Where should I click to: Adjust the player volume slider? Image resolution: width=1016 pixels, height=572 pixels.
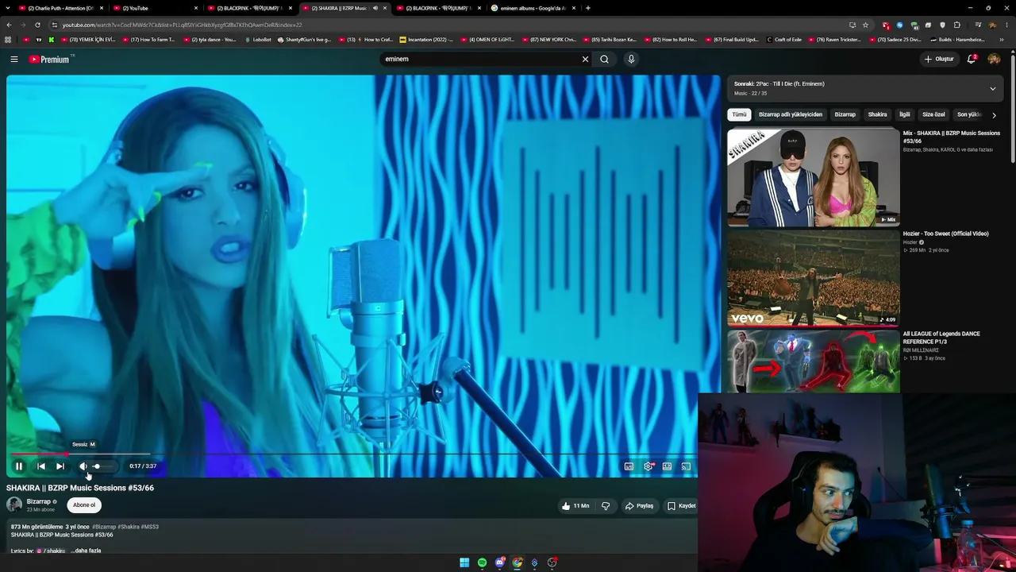[104, 466]
